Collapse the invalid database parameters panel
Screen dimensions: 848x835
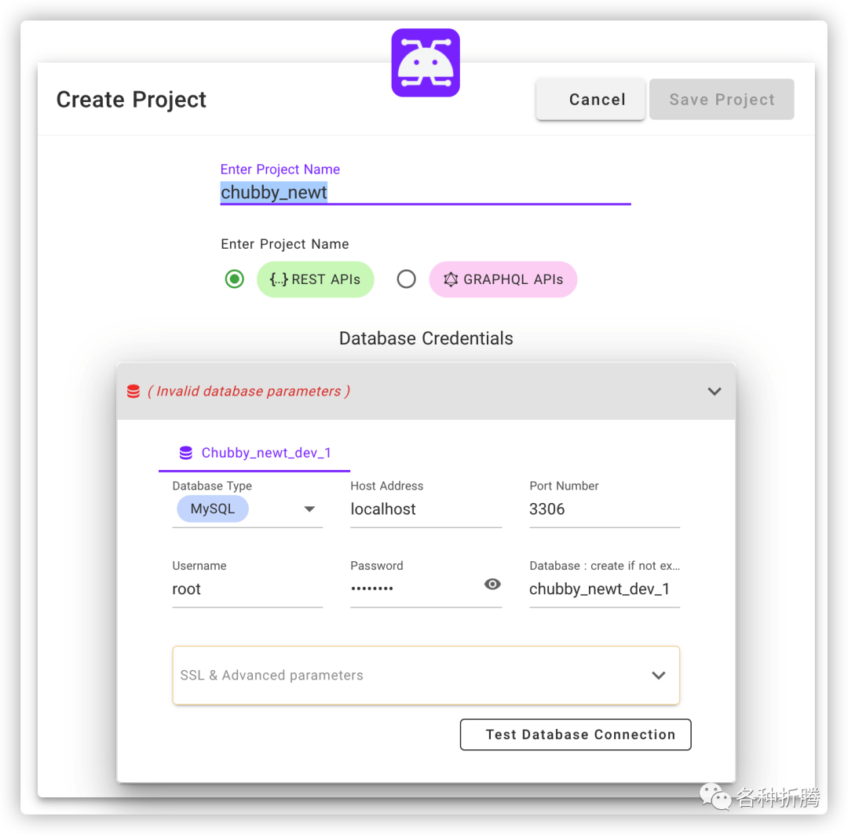pos(714,392)
